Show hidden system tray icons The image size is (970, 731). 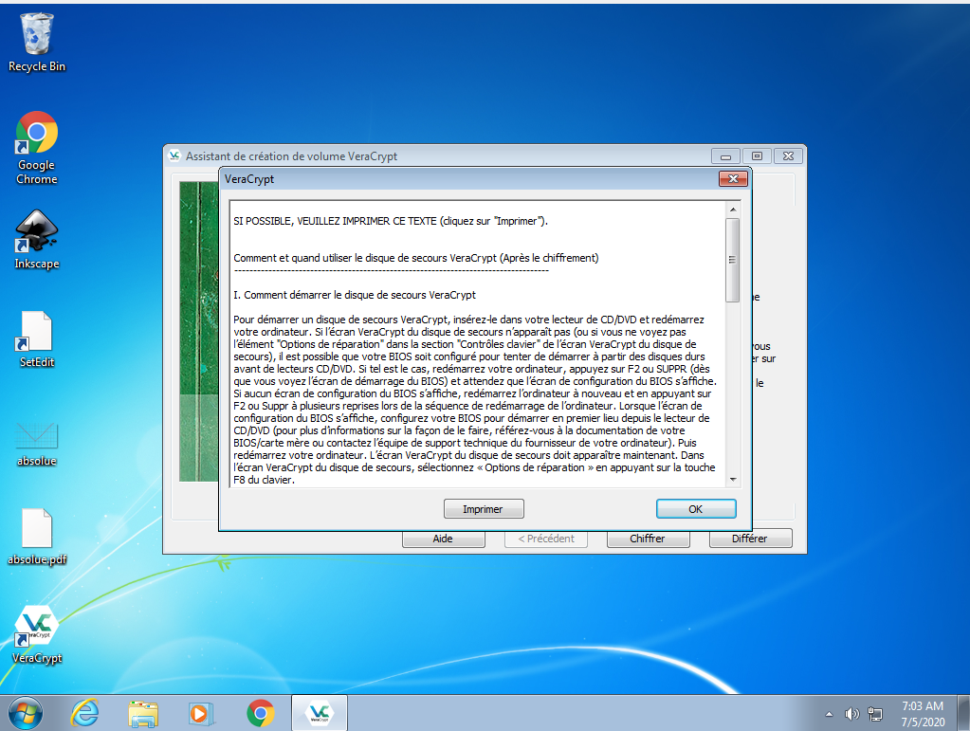tap(830, 714)
